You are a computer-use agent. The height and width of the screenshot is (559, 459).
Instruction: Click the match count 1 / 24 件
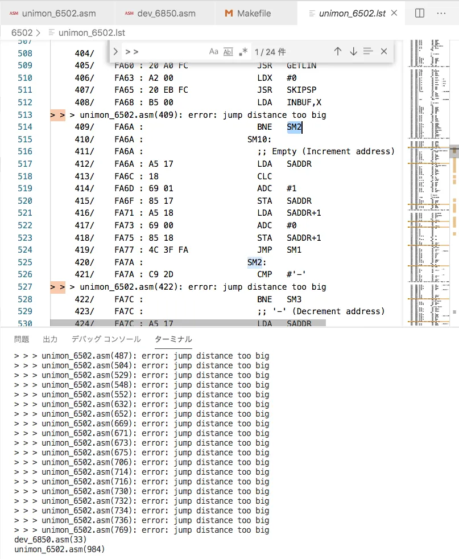point(270,52)
